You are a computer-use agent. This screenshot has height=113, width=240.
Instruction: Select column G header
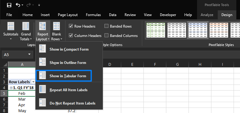[177, 65]
